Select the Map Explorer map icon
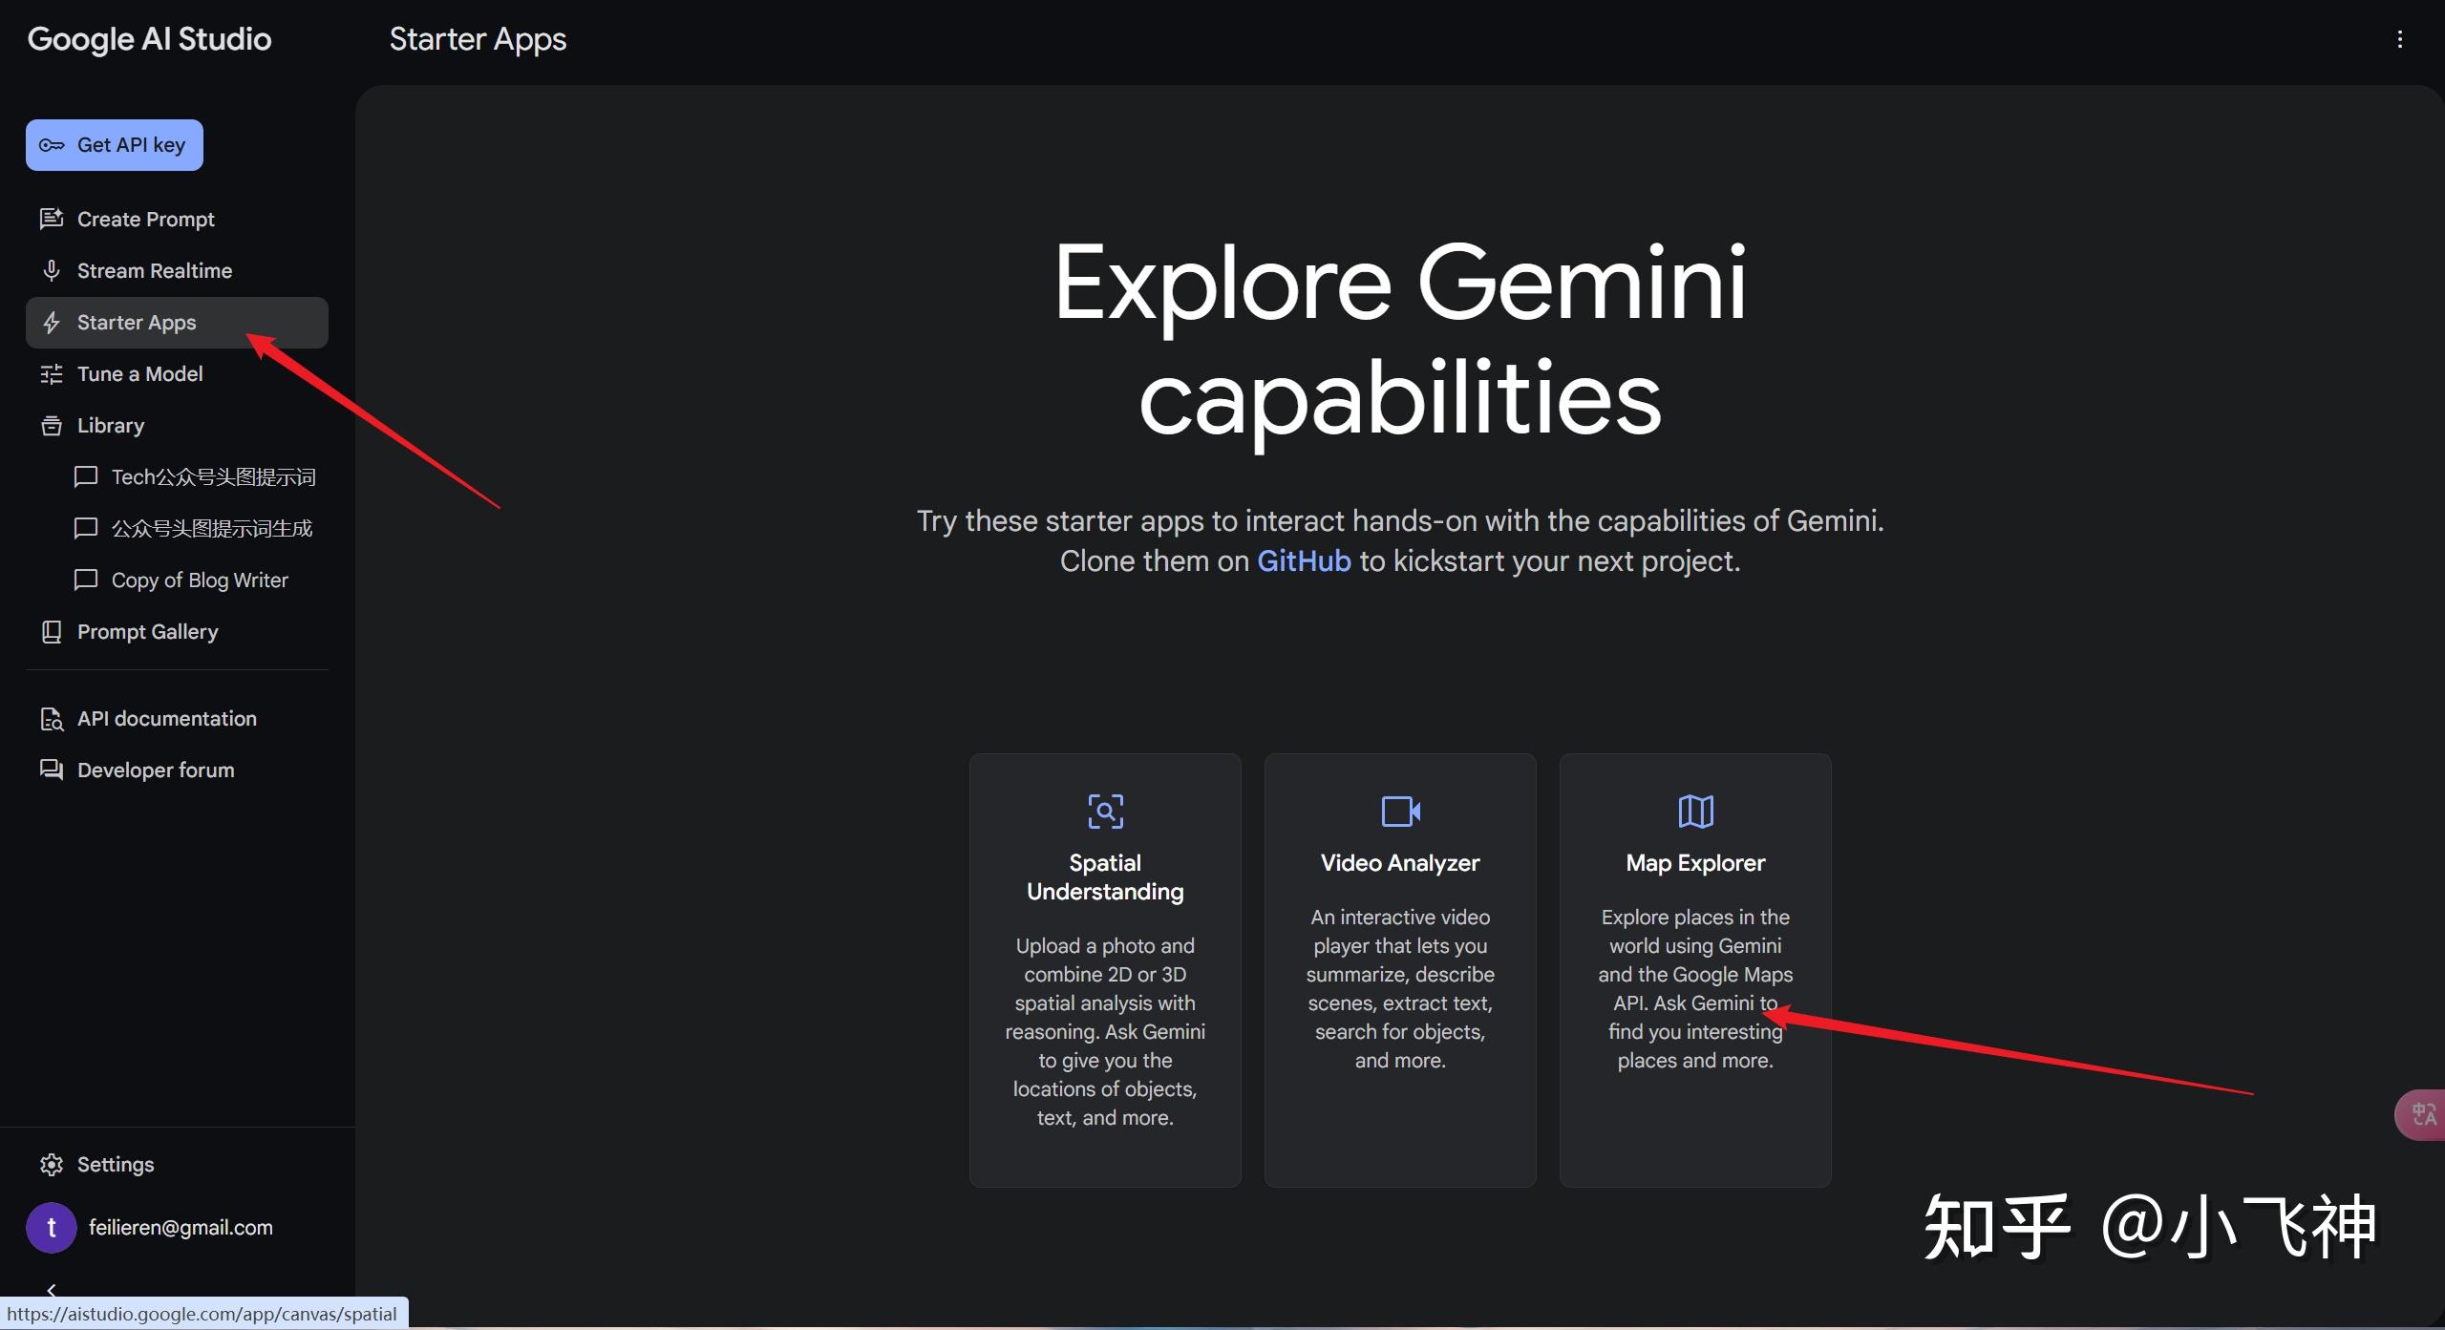 [x=1694, y=811]
